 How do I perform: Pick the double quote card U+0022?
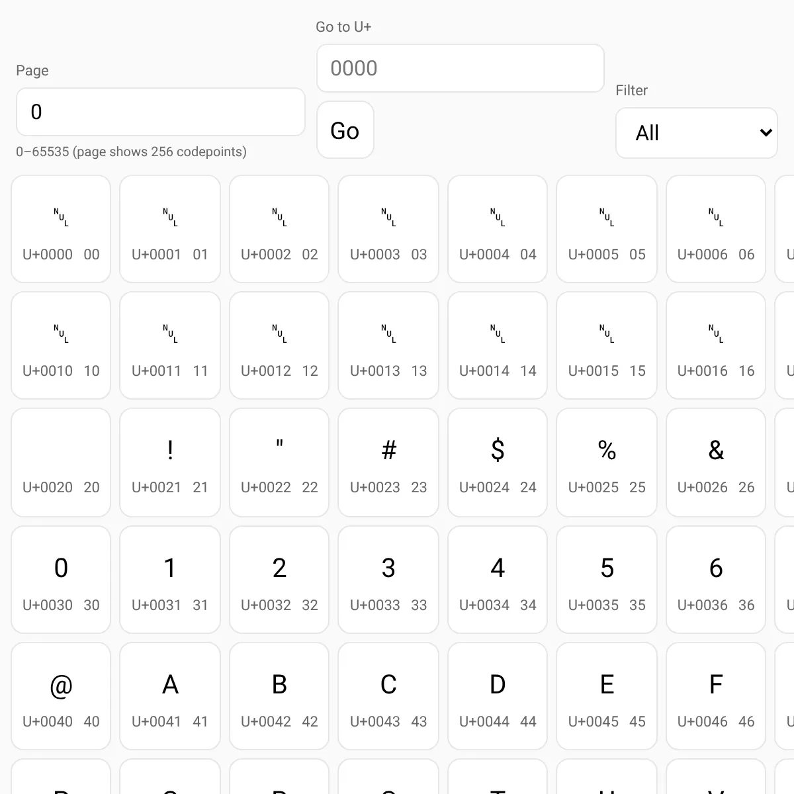279,463
